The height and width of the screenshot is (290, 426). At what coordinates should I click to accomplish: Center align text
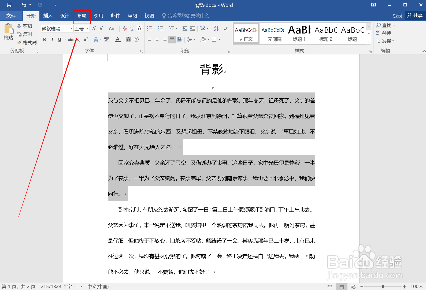coord(157,39)
